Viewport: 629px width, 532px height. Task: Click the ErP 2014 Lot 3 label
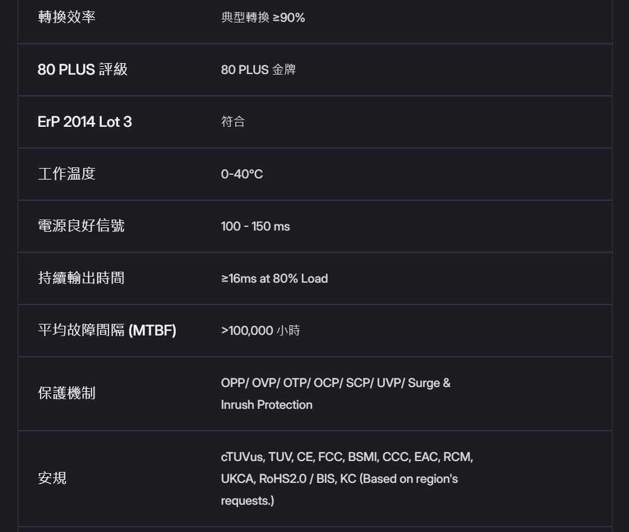(x=84, y=122)
